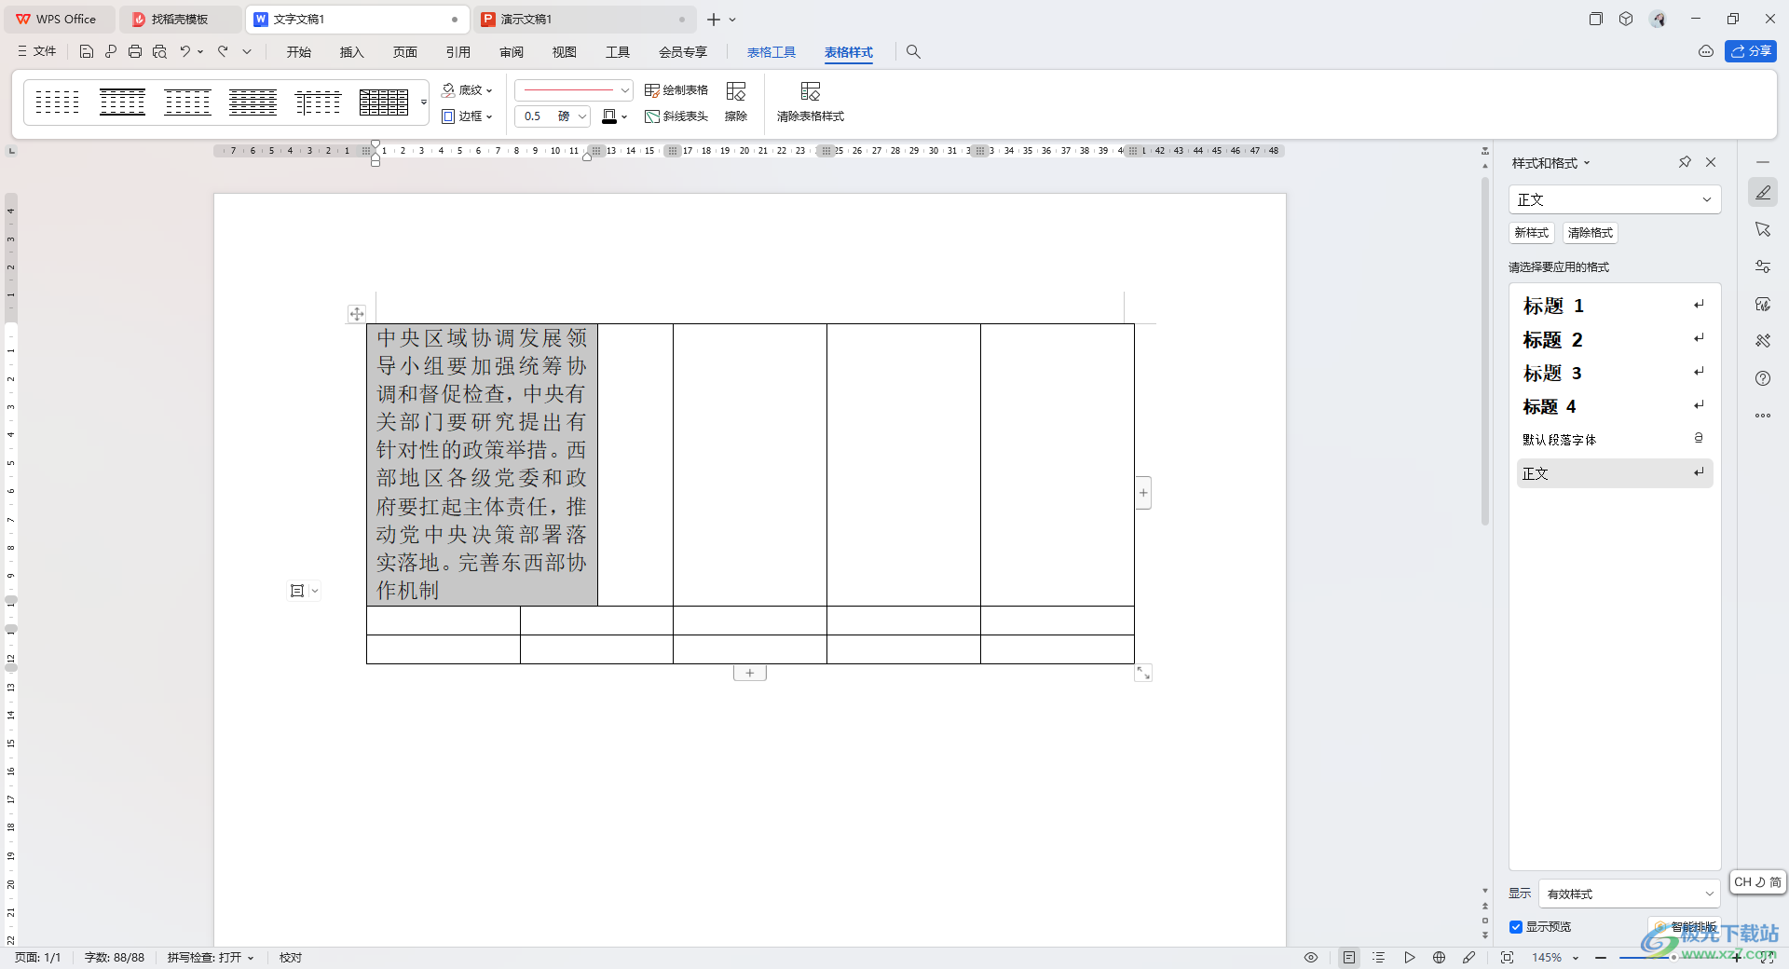
Task: Click the fit page focus icon
Action: coord(1507,958)
